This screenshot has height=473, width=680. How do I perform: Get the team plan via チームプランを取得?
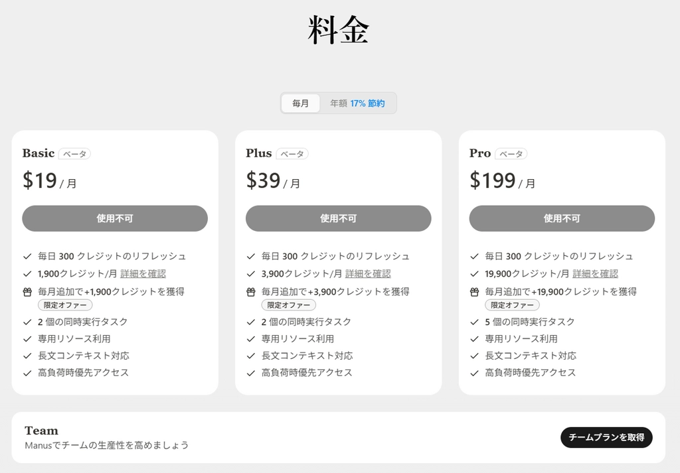tap(606, 437)
